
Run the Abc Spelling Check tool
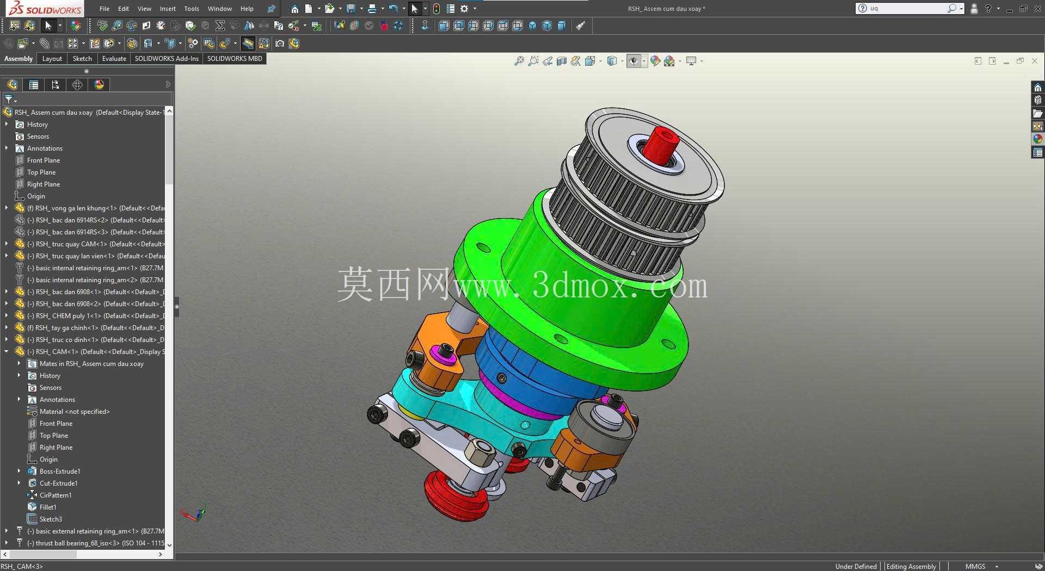coord(102,26)
